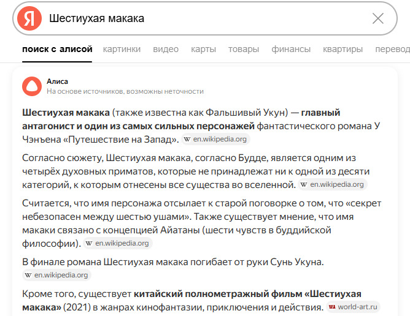Open the Wikipedia source below the Сунь Укуна sentence
Image resolution: width=410 pixels, height=316 pixels.
click(57, 275)
